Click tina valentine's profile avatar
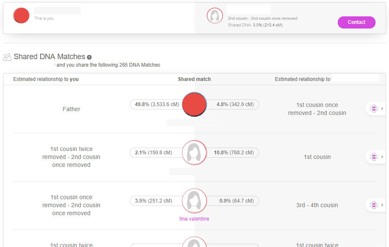Screen dimensions: 389x247 pos(194,201)
